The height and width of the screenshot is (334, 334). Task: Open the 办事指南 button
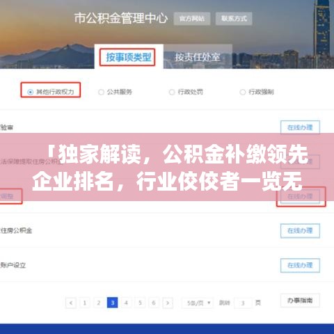tap(300, 301)
